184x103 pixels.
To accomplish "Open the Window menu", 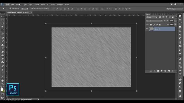I will 60,5.
